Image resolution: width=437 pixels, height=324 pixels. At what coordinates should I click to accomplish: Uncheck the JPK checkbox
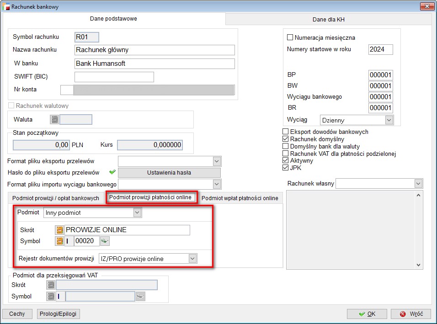[x=286, y=168]
